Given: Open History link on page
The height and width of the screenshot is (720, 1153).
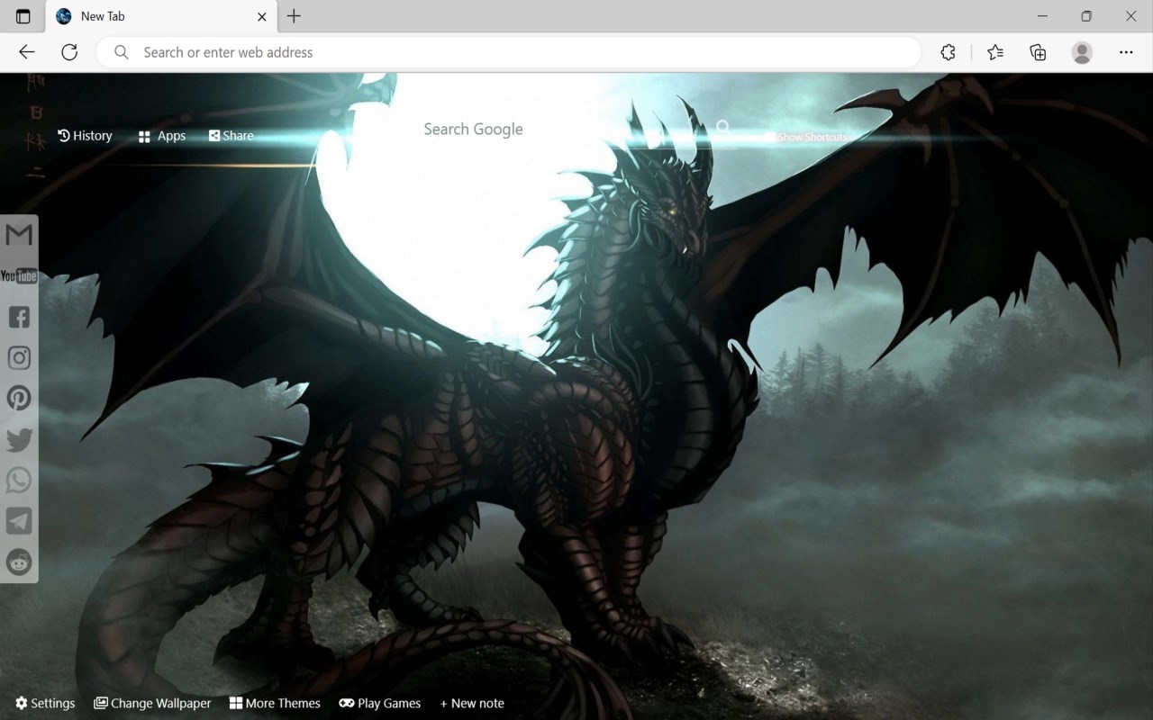Looking at the screenshot, I should [x=85, y=136].
